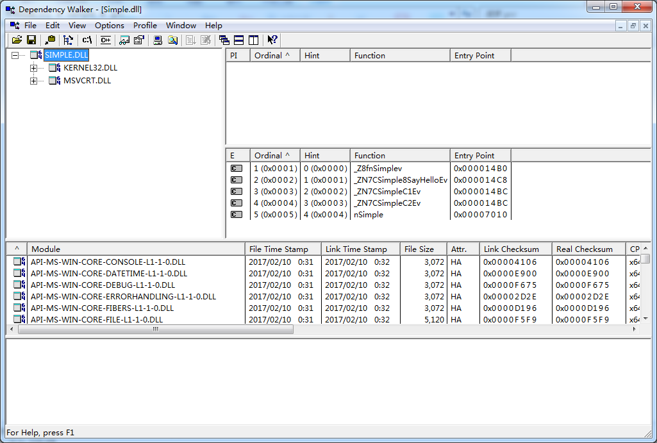Open the Help menu

[x=213, y=26]
